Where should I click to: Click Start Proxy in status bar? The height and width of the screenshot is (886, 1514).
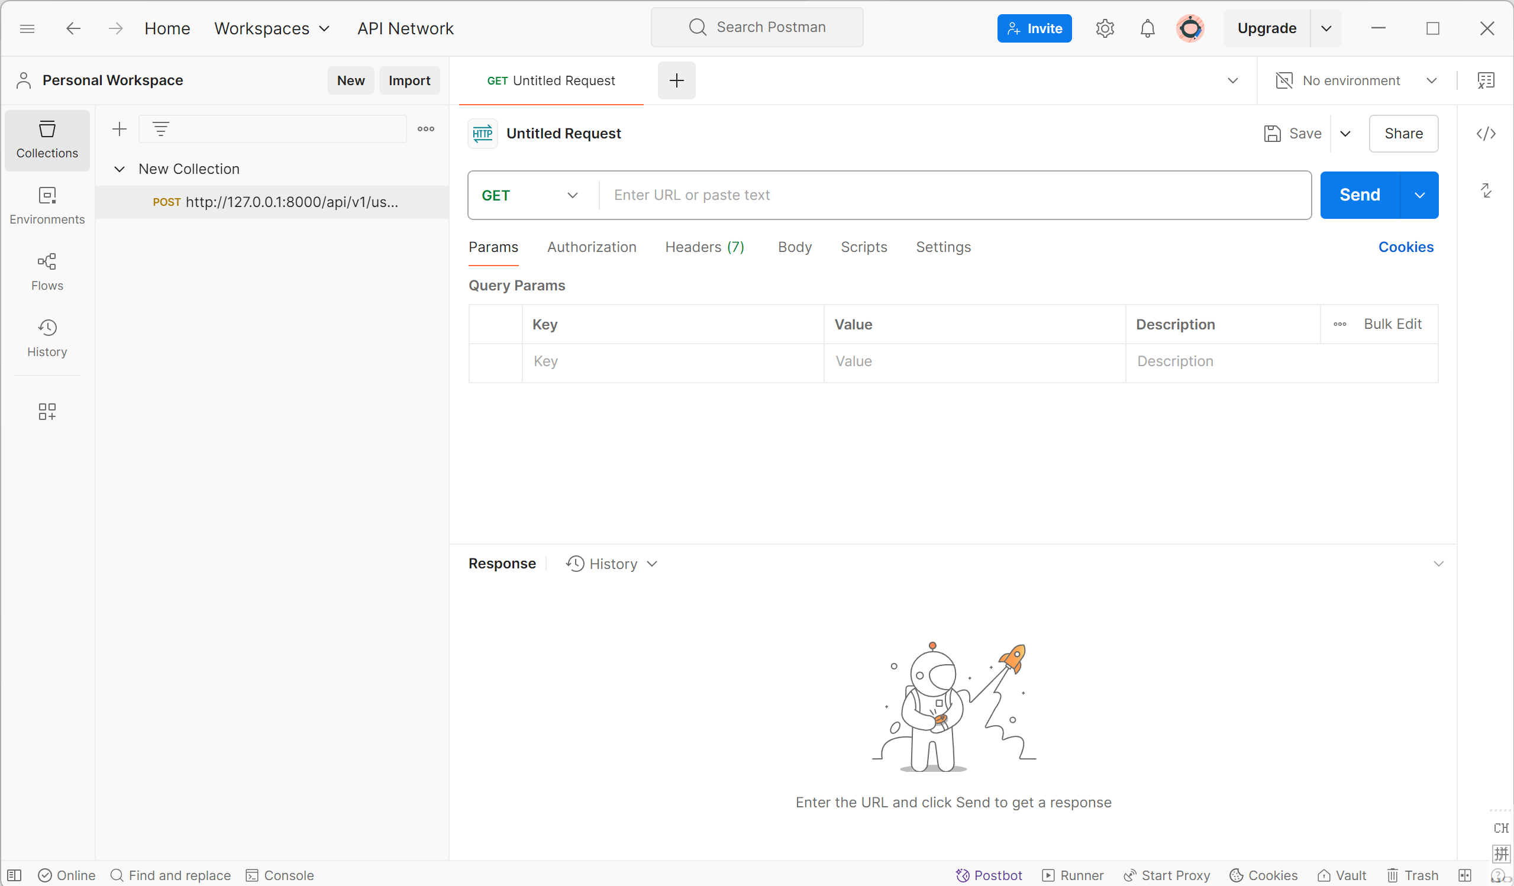pyautogui.click(x=1166, y=875)
